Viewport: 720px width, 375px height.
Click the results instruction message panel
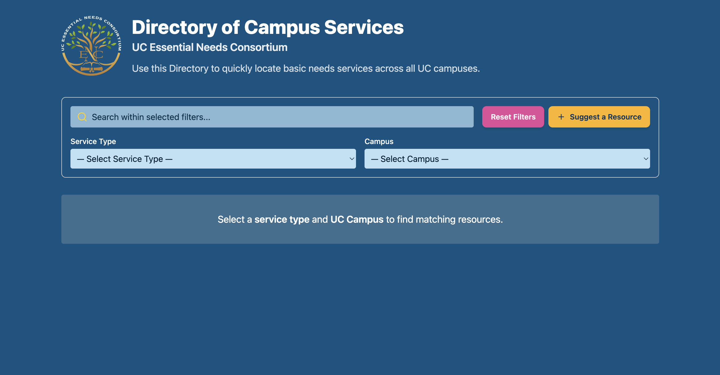coord(360,219)
